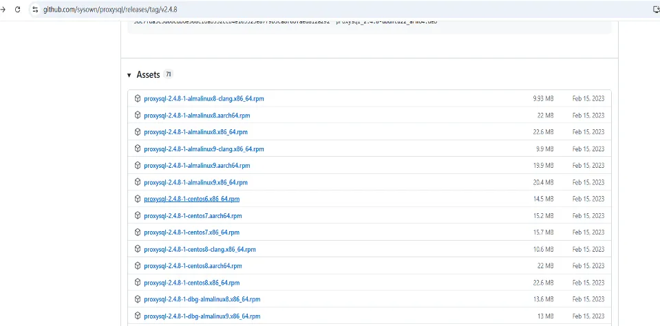Download proxysql-2.4.8-1-centos8.x86_64.rpm

click(191, 283)
